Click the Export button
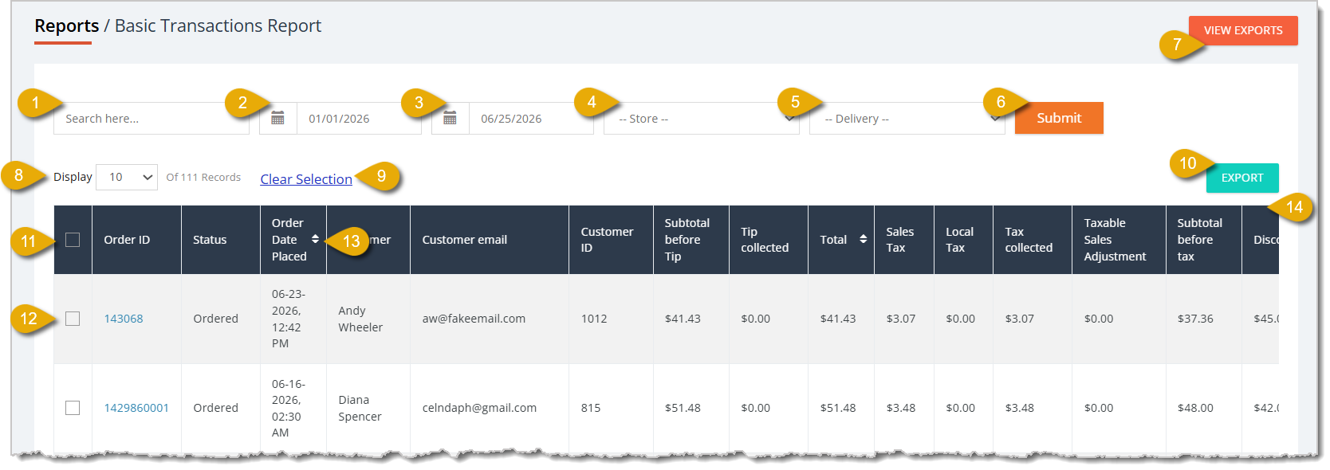Viewport: 1330px width, 470px height. 1242,178
